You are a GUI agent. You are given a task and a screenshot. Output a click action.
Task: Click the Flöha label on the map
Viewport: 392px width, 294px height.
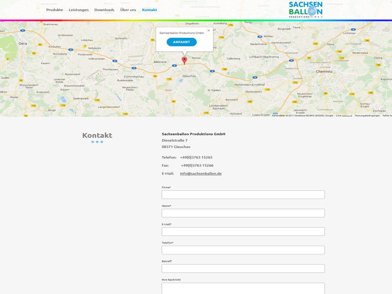pos(378,58)
